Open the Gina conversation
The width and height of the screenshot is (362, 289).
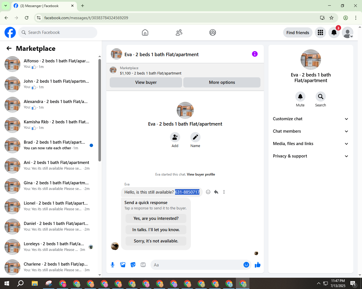tap(49, 186)
